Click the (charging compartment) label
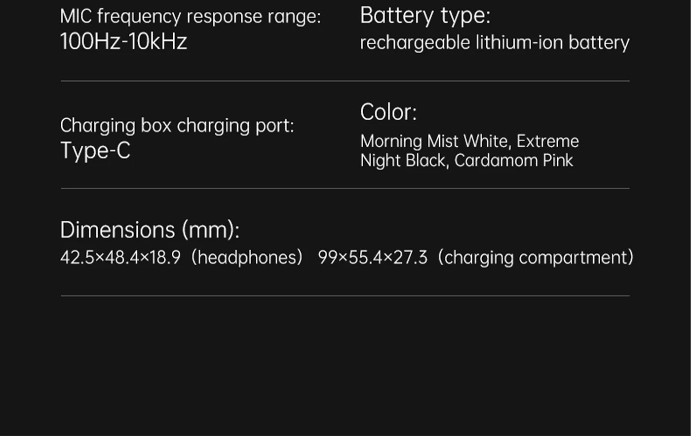691x436 pixels. pos(536,257)
